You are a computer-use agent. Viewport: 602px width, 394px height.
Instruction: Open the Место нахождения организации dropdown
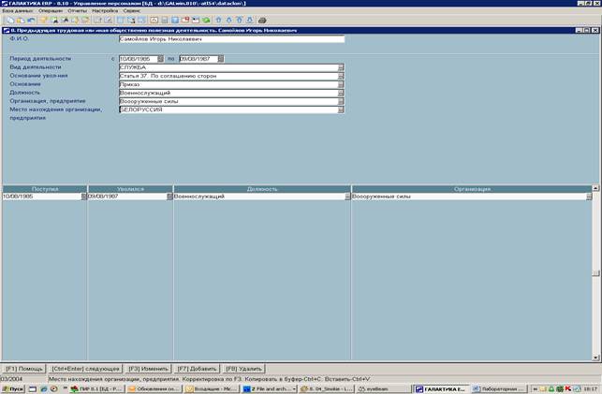[341, 109]
